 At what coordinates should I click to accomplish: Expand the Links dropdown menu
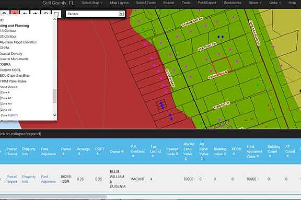tap(275, 3)
